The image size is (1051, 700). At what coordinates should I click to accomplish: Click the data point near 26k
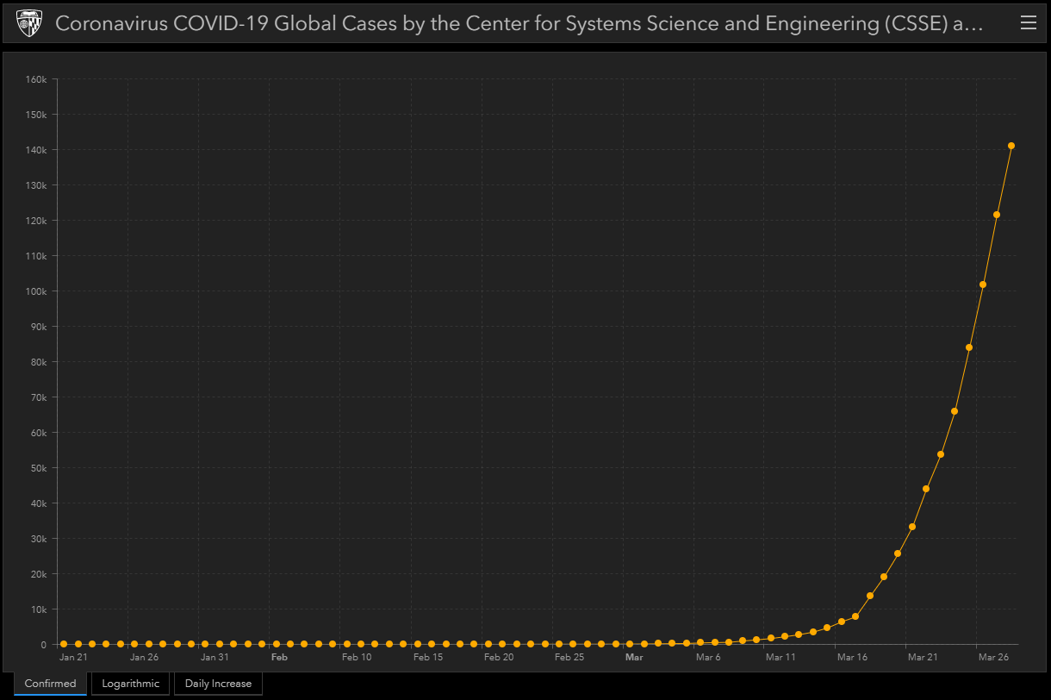898,553
